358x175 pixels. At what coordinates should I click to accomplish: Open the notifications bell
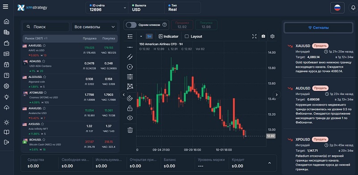coord(354,8)
